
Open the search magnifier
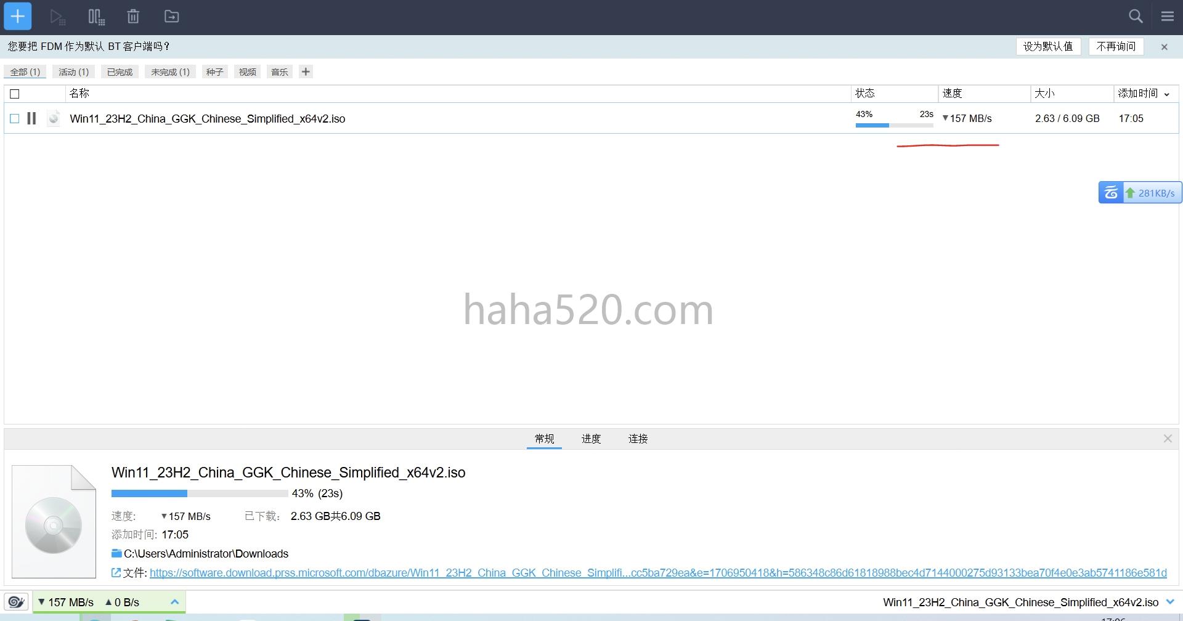click(1136, 17)
